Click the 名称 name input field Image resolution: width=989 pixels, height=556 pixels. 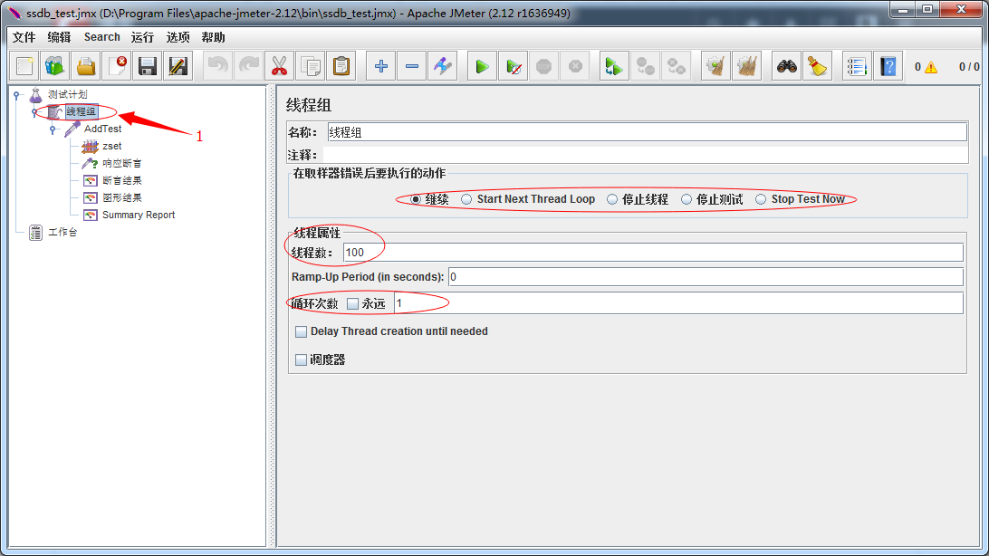(x=648, y=132)
